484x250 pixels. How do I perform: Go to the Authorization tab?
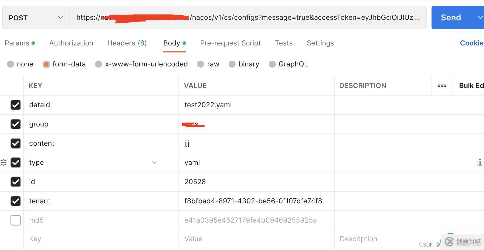click(x=71, y=43)
